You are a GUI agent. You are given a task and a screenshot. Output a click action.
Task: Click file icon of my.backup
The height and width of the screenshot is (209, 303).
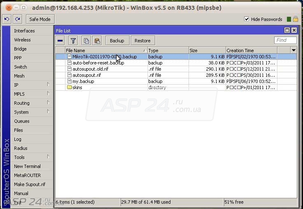pyautogui.click(x=70, y=81)
